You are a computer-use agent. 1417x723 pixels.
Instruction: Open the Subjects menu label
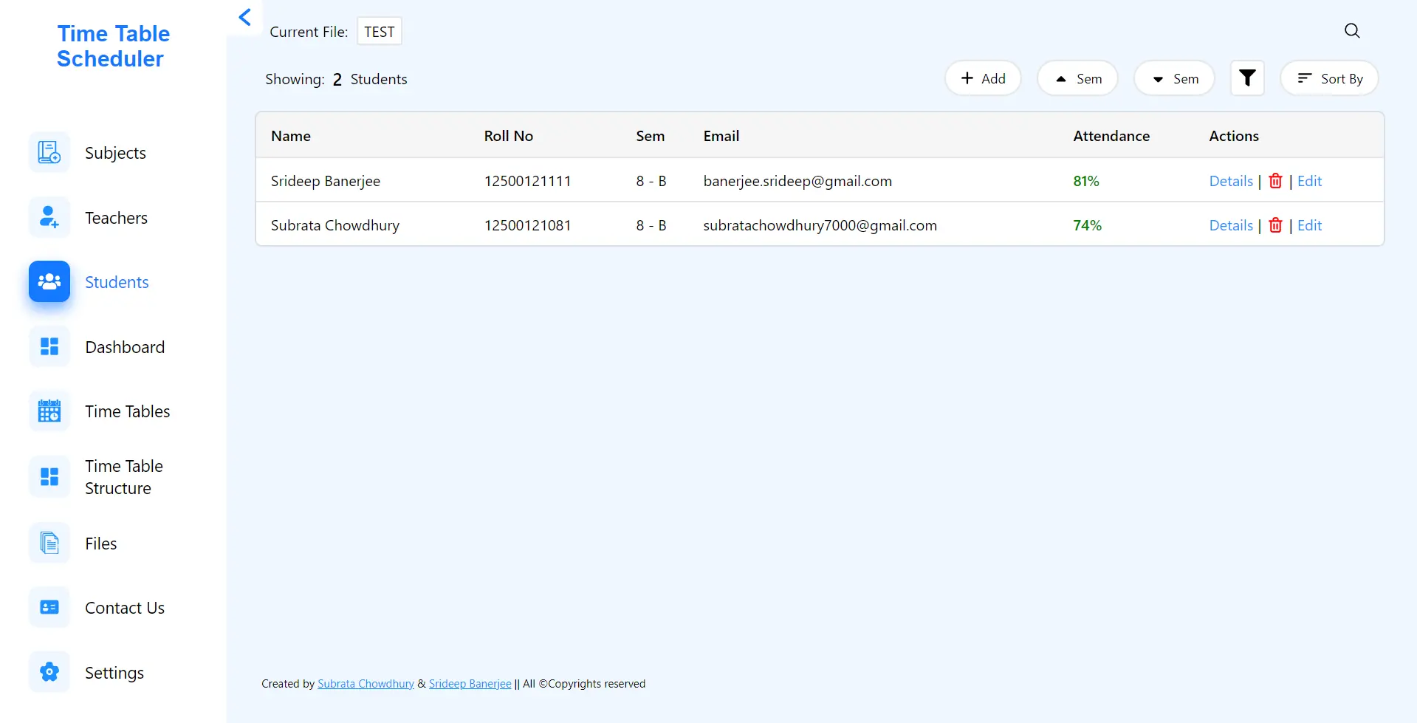pos(115,153)
